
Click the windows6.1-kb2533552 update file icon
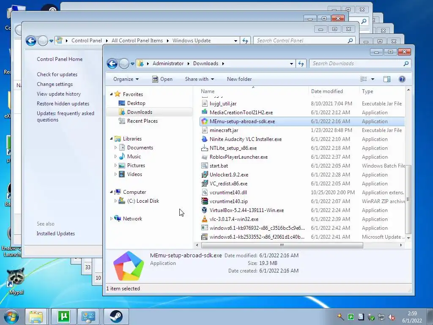[204, 237]
